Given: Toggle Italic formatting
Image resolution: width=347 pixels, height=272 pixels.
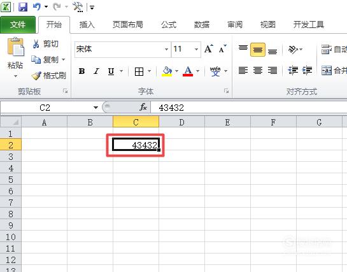Looking at the screenshot, I should tap(96, 71).
